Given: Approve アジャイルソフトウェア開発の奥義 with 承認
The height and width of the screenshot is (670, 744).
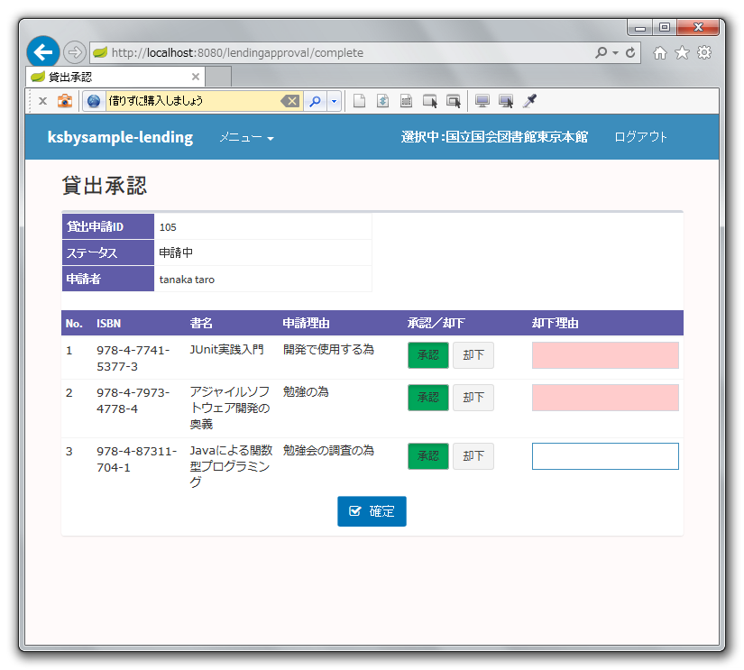Looking at the screenshot, I should tap(428, 397).
